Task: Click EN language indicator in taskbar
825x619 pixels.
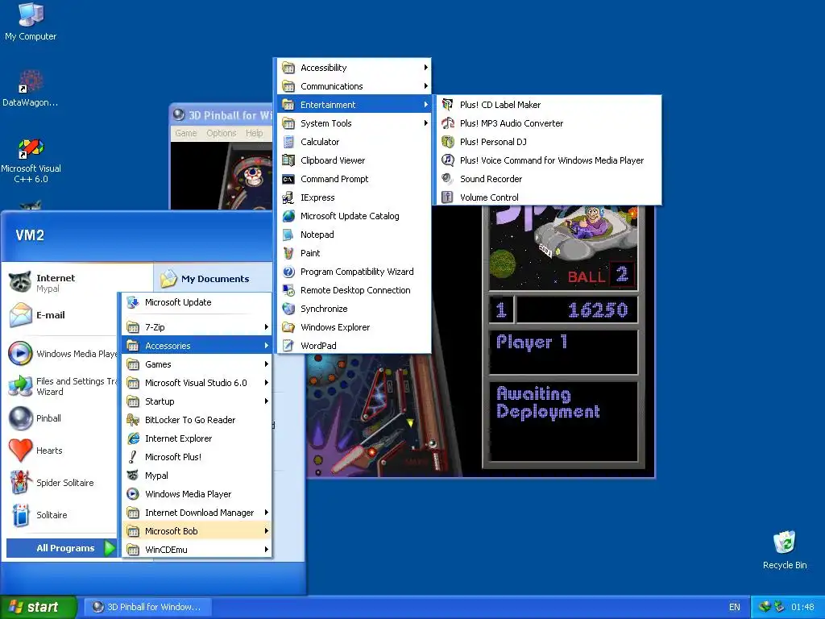Action: pyautogui.click(x=735, y=607)
